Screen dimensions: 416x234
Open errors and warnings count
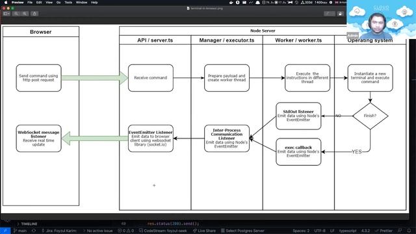pyautogui.click(x=125, y=231)
